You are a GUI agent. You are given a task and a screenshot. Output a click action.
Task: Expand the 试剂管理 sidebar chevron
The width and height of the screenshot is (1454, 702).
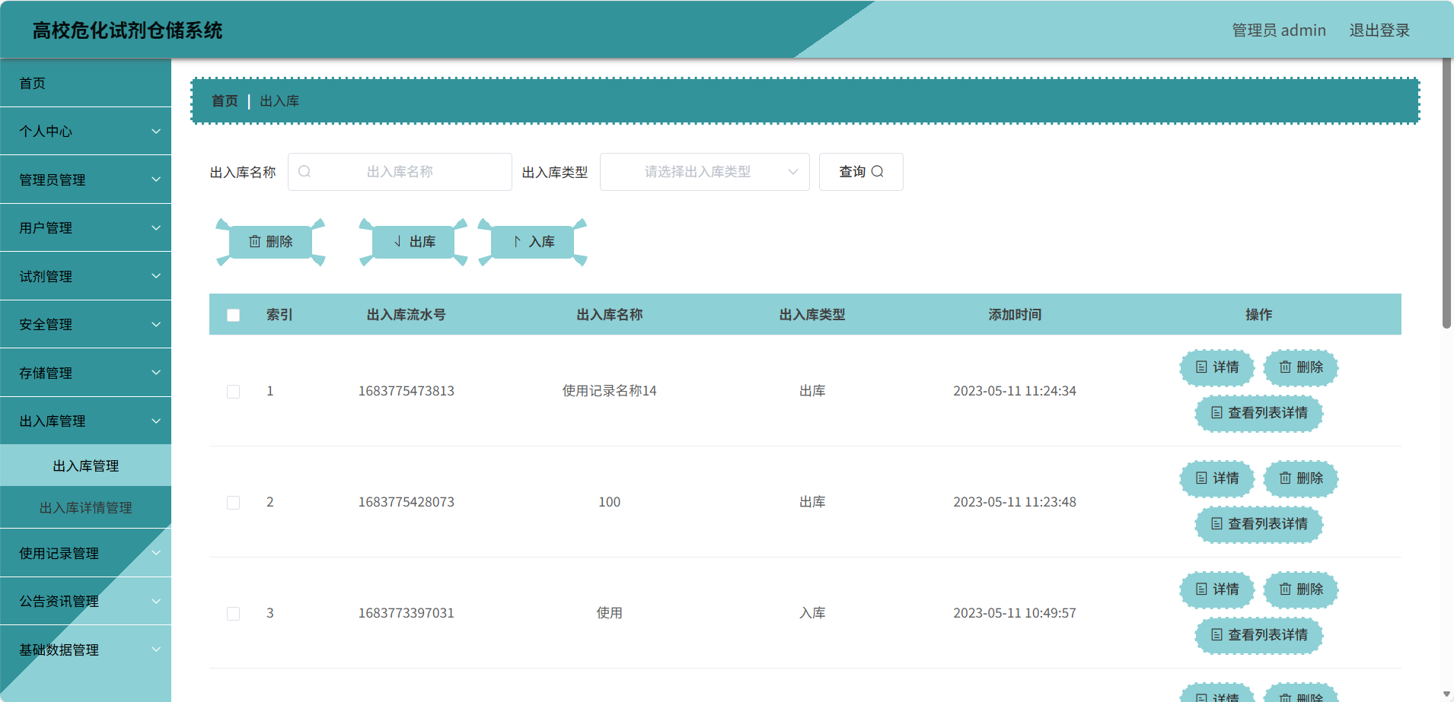156,276
